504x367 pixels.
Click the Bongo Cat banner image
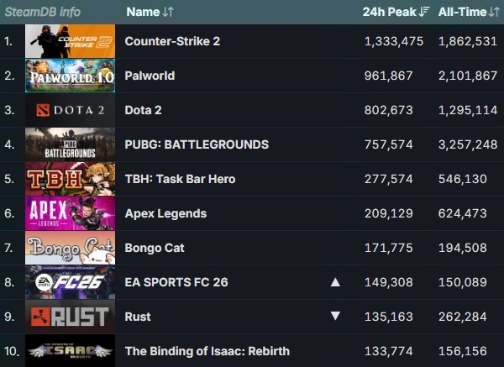(70, 248)
